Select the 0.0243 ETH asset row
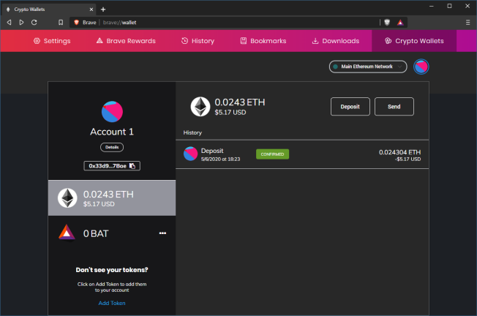Viewport: 477px width, 316px height. (112, 198)
